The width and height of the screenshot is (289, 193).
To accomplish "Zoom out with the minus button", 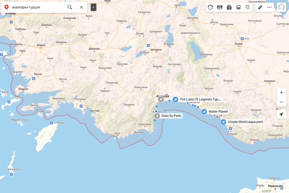I will pyautogui.click(x=281, y=102).
